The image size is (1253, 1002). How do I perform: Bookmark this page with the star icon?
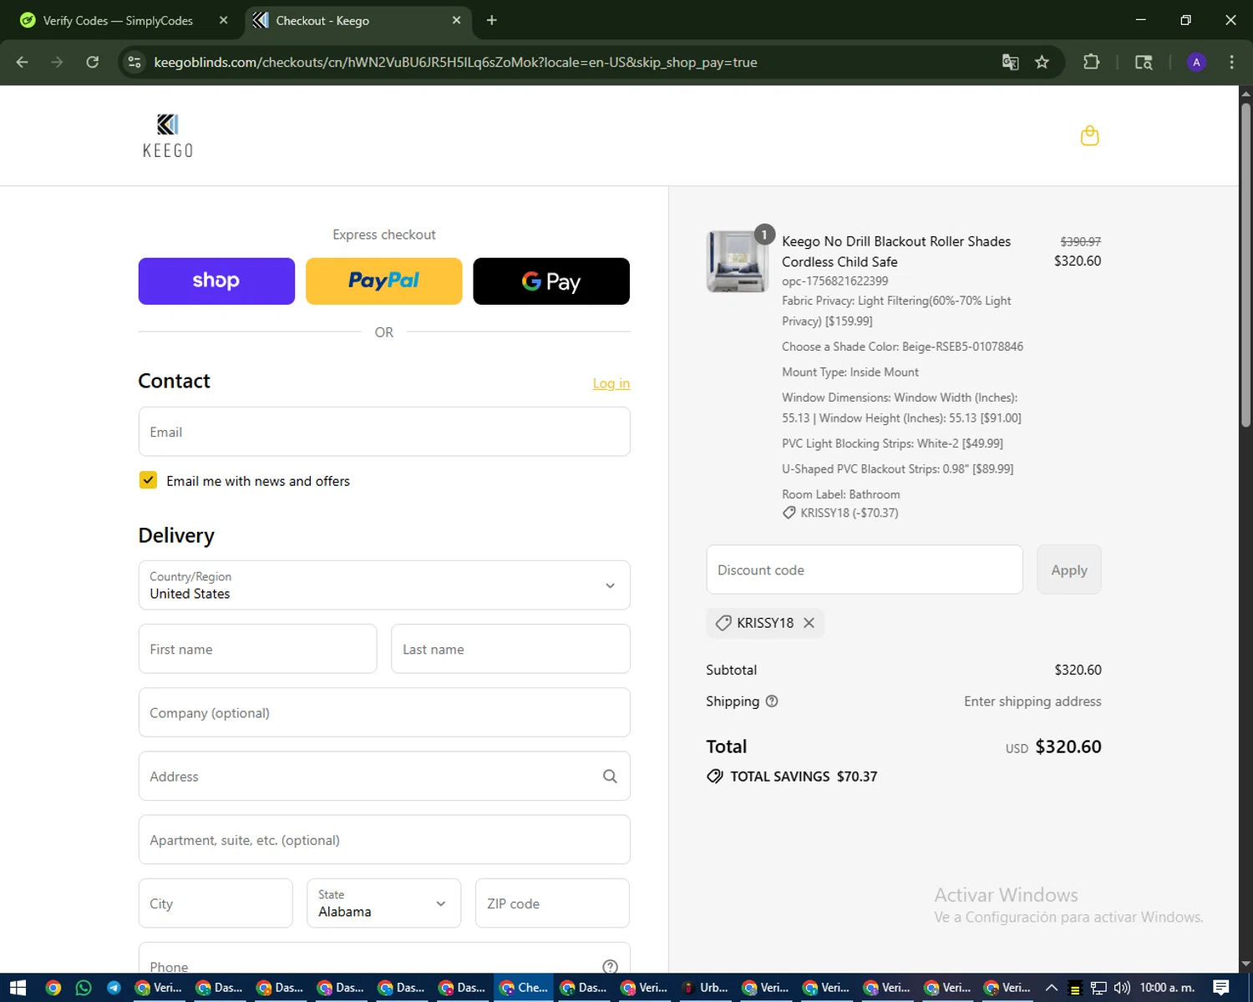point(1042,62)
